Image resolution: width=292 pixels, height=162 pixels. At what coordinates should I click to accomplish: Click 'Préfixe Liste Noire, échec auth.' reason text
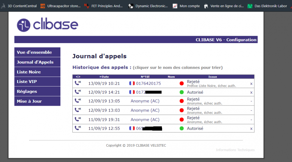pyautogui.click(x=211, y=86)
